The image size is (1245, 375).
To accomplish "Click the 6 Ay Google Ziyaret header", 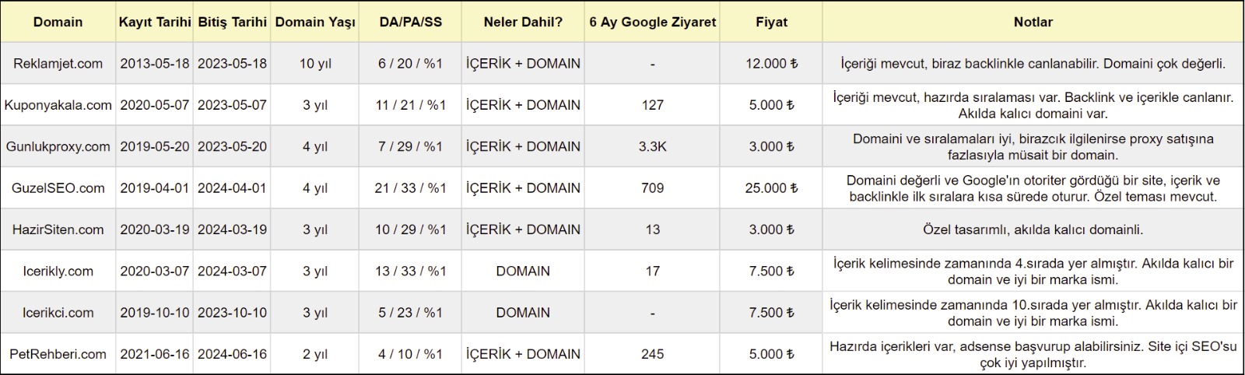I will (x=652, y=22).
